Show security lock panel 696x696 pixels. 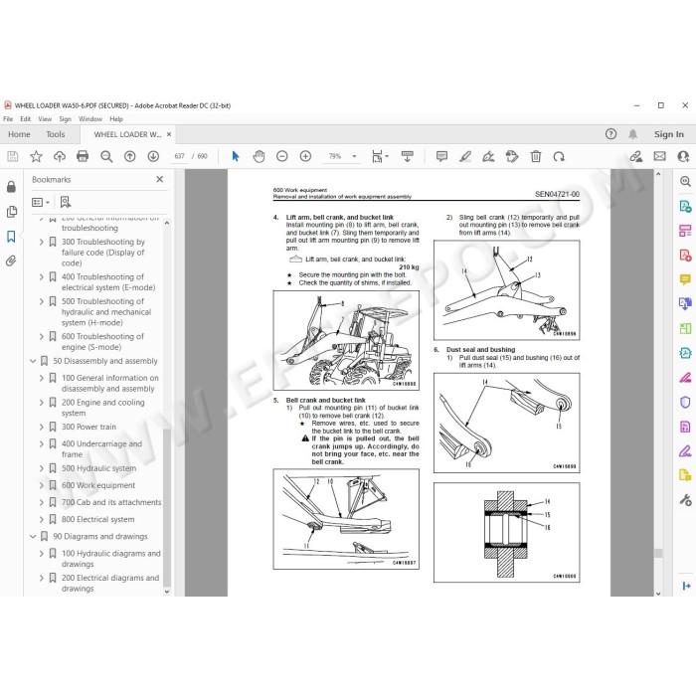tap(11, 187)
